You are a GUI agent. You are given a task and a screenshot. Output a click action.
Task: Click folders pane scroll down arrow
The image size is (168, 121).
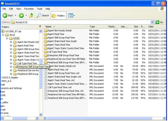(x=41, y=115)
